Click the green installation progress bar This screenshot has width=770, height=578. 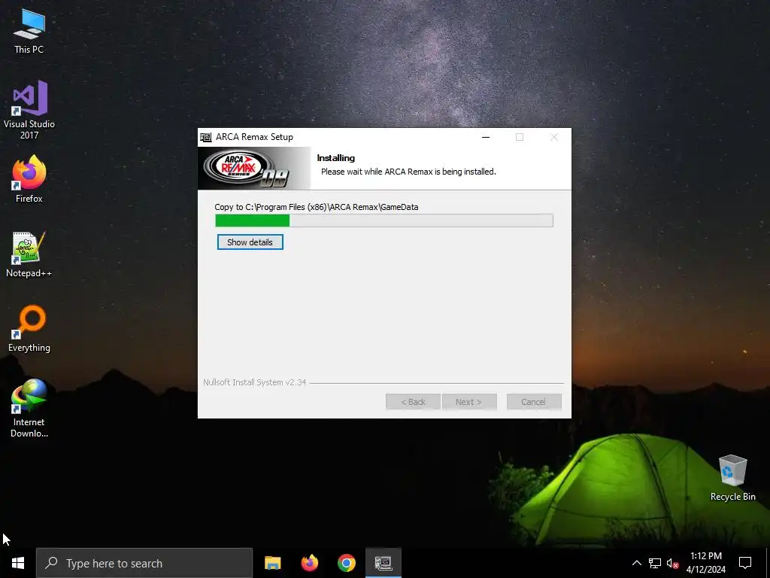click(384, 221)
